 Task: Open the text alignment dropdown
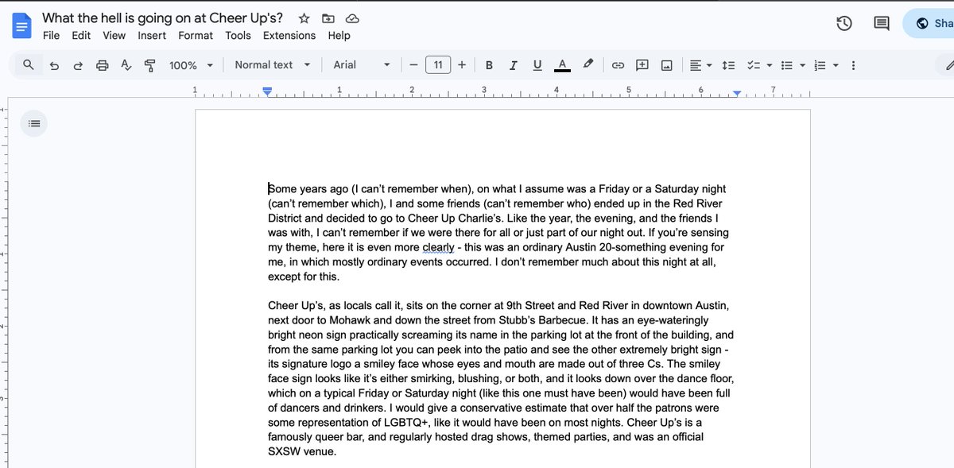pos(700,65)
